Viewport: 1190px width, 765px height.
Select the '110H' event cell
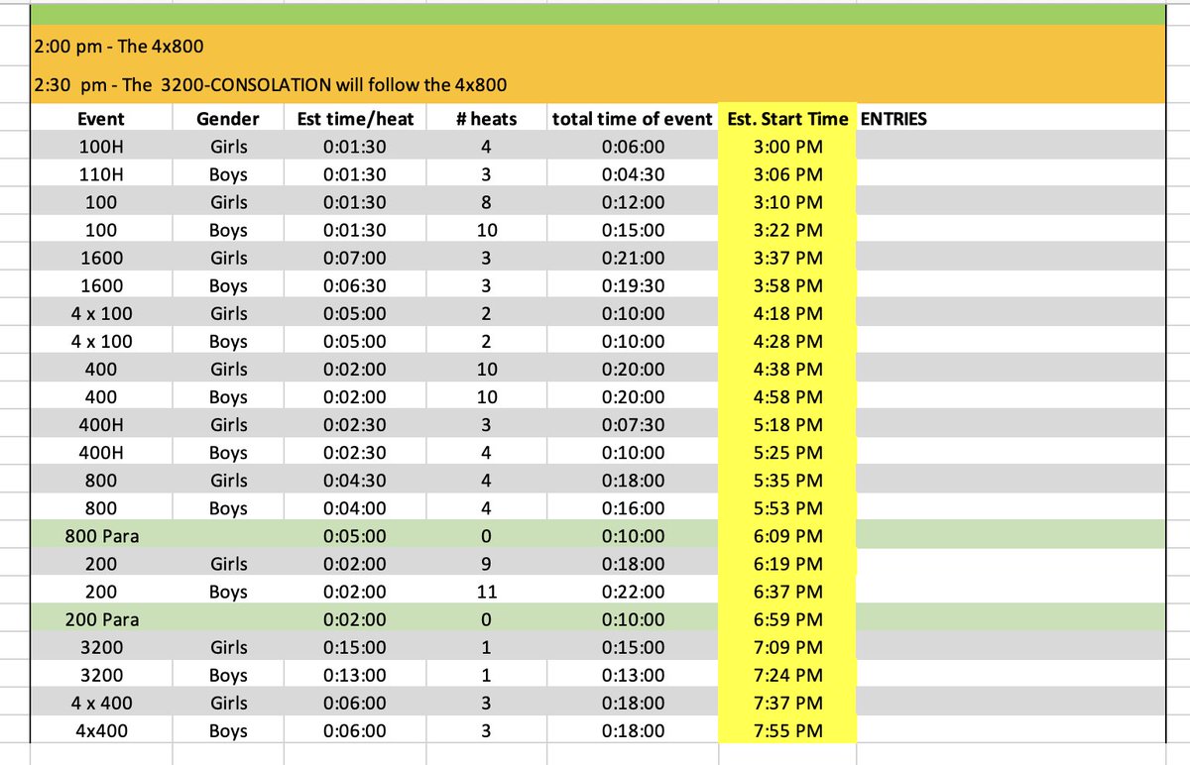101,174
